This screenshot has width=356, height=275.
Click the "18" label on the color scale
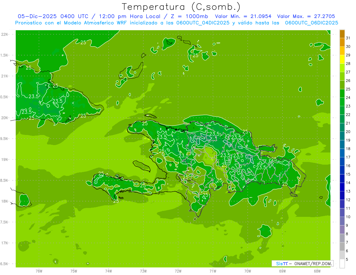click(348, 149)
